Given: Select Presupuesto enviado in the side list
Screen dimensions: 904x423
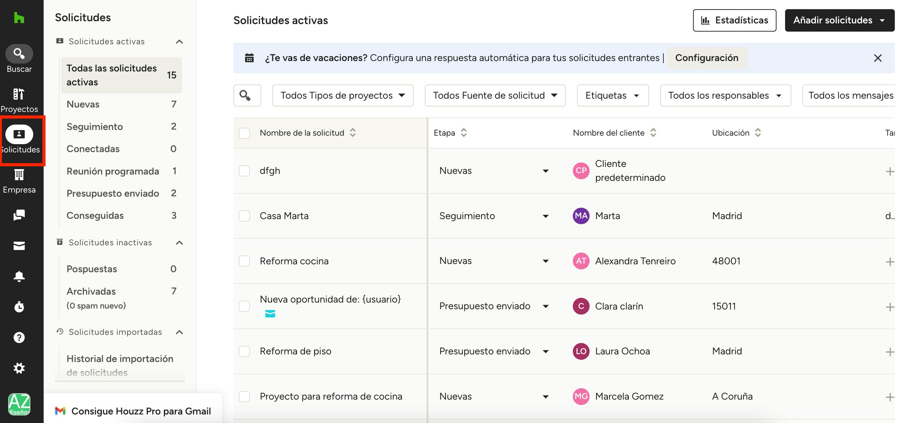Looking at the screenshot, I should point(121,193).
